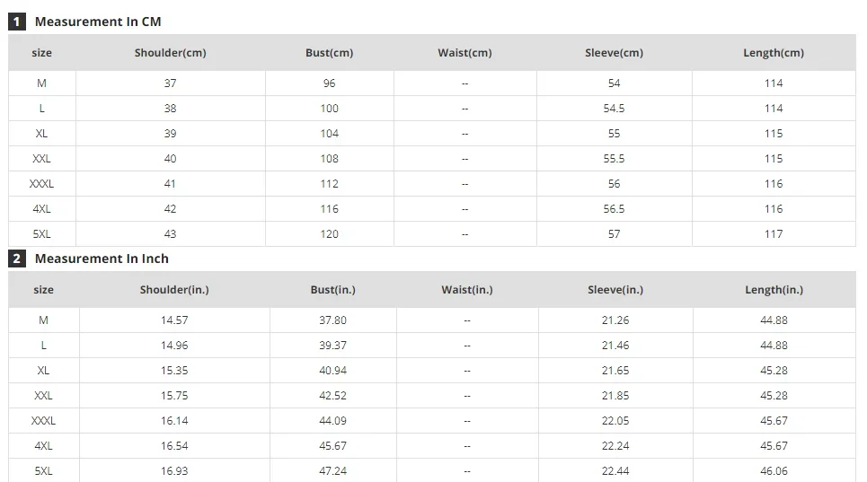This screenshot has height=482, width=867.
Task: Click the Length(in.) column header
Action: [x=774, y=289]
